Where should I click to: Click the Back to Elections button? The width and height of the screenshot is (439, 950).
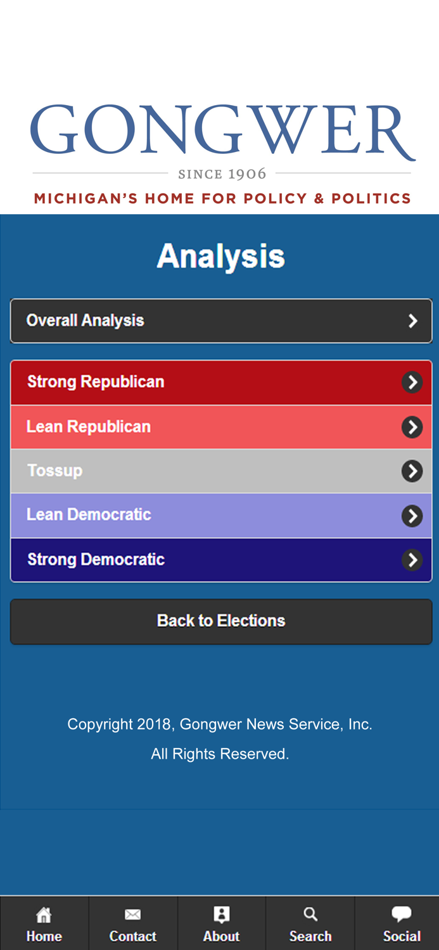(220, 621)
